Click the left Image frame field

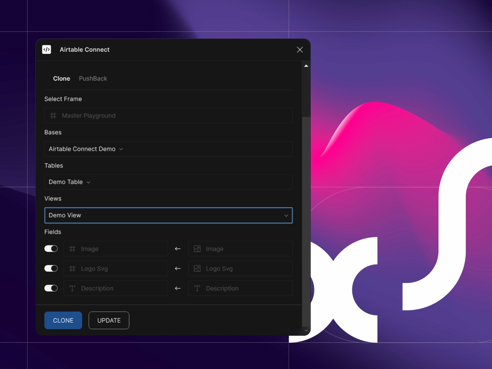pos(116,249)
